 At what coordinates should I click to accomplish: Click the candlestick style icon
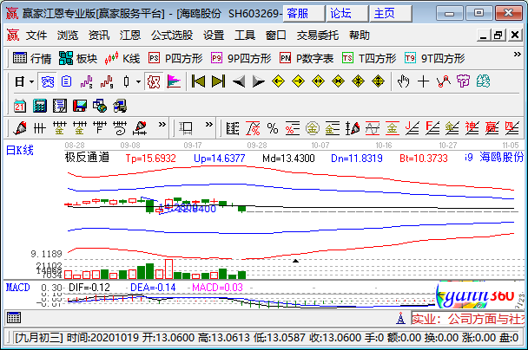pyautogui.click(x=126, y=81)
